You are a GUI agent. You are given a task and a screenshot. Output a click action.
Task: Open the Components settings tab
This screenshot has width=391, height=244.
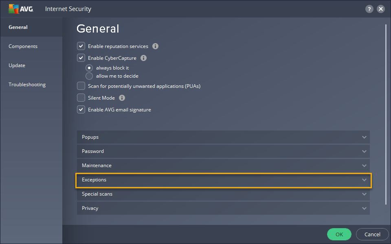23,46
